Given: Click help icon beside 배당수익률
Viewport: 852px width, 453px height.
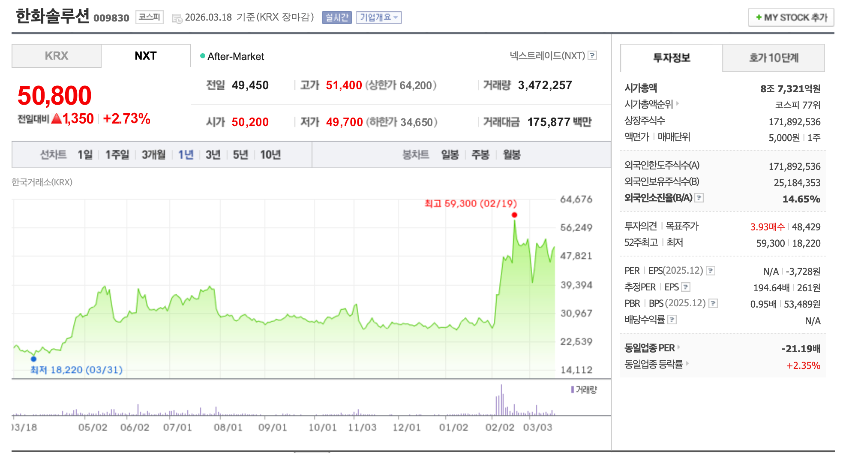Looking at the screenshot, I should 672,320.
